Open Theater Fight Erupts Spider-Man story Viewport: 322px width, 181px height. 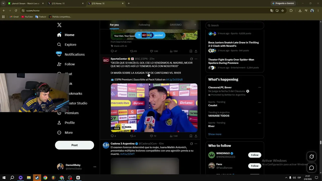pyautogui.click(x=231, y=61)
